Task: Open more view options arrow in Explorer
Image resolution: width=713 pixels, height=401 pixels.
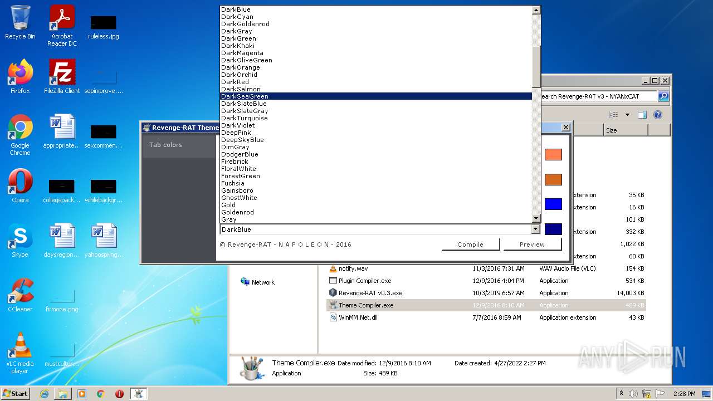Action: point(627,115)
